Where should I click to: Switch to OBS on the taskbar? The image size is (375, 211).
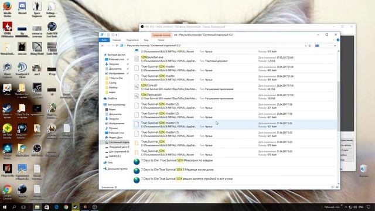click(x=95, y=207)
